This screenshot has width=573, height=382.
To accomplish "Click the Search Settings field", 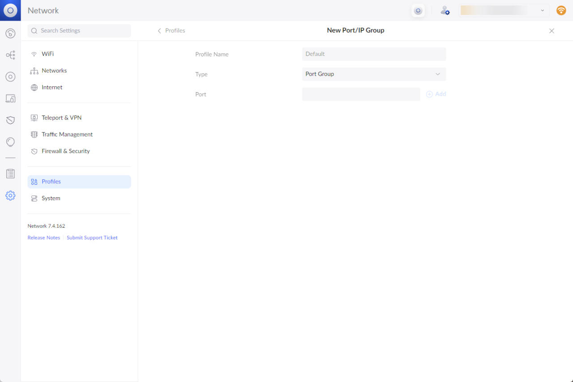I will 79,31.
